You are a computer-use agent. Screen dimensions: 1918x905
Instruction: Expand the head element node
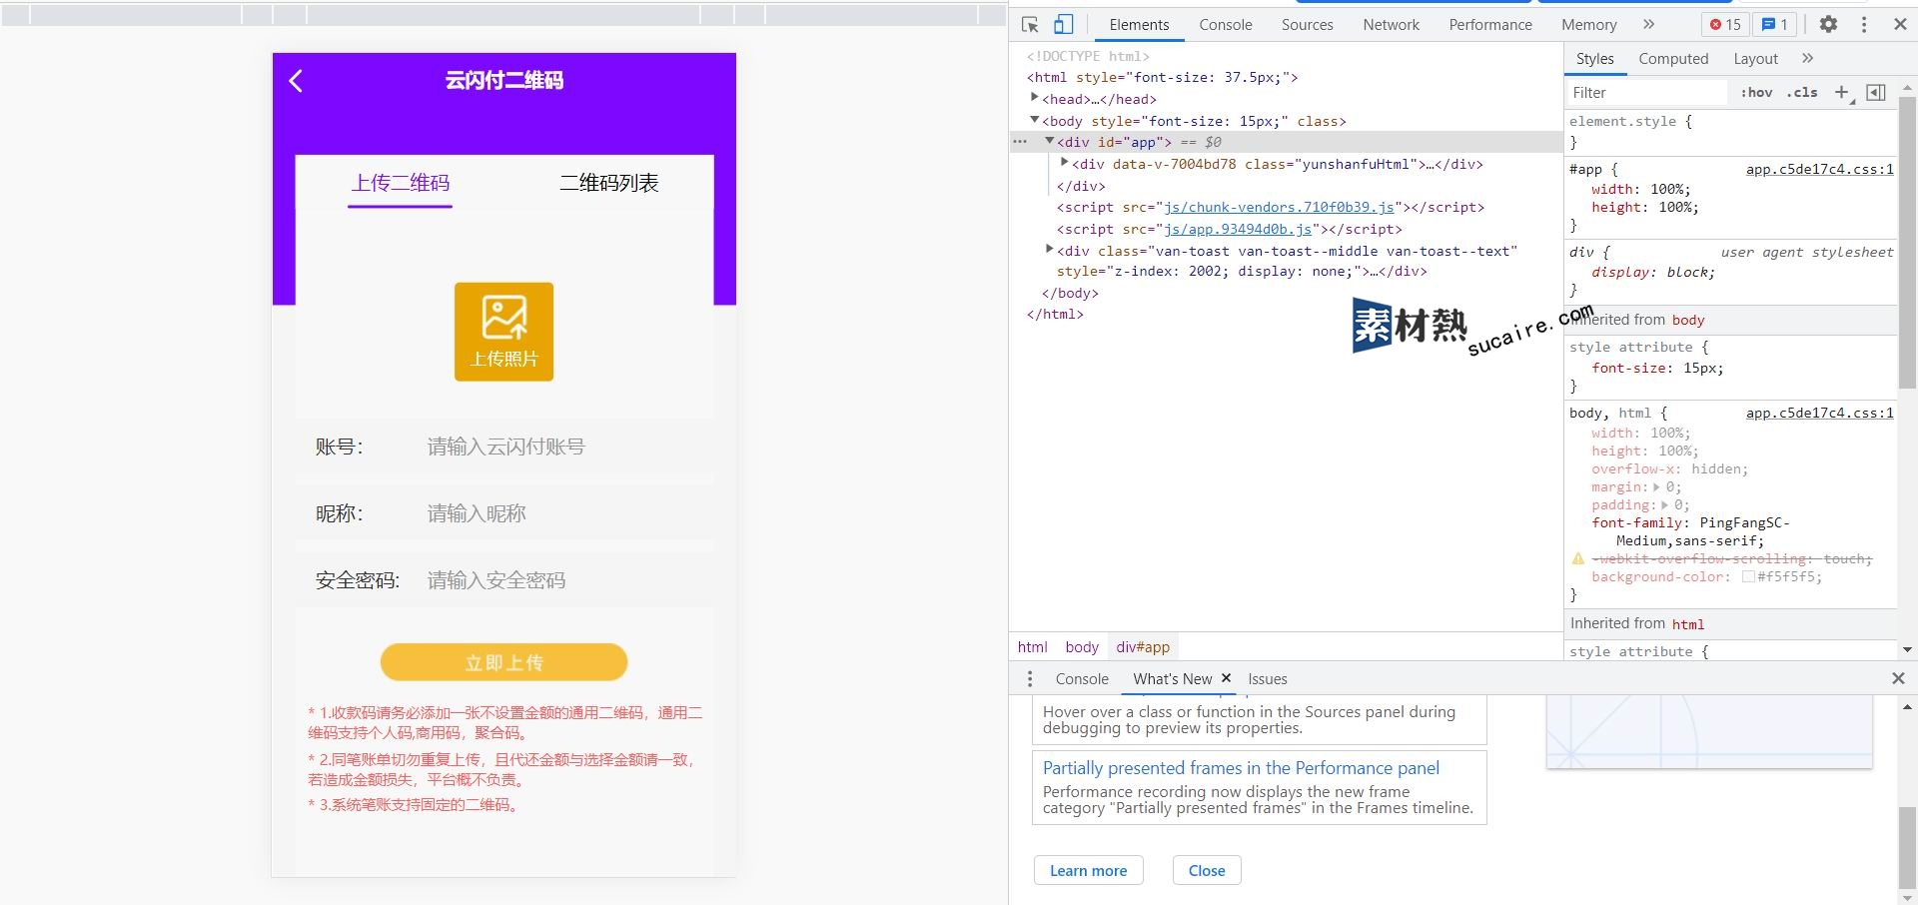point(1035,98)
